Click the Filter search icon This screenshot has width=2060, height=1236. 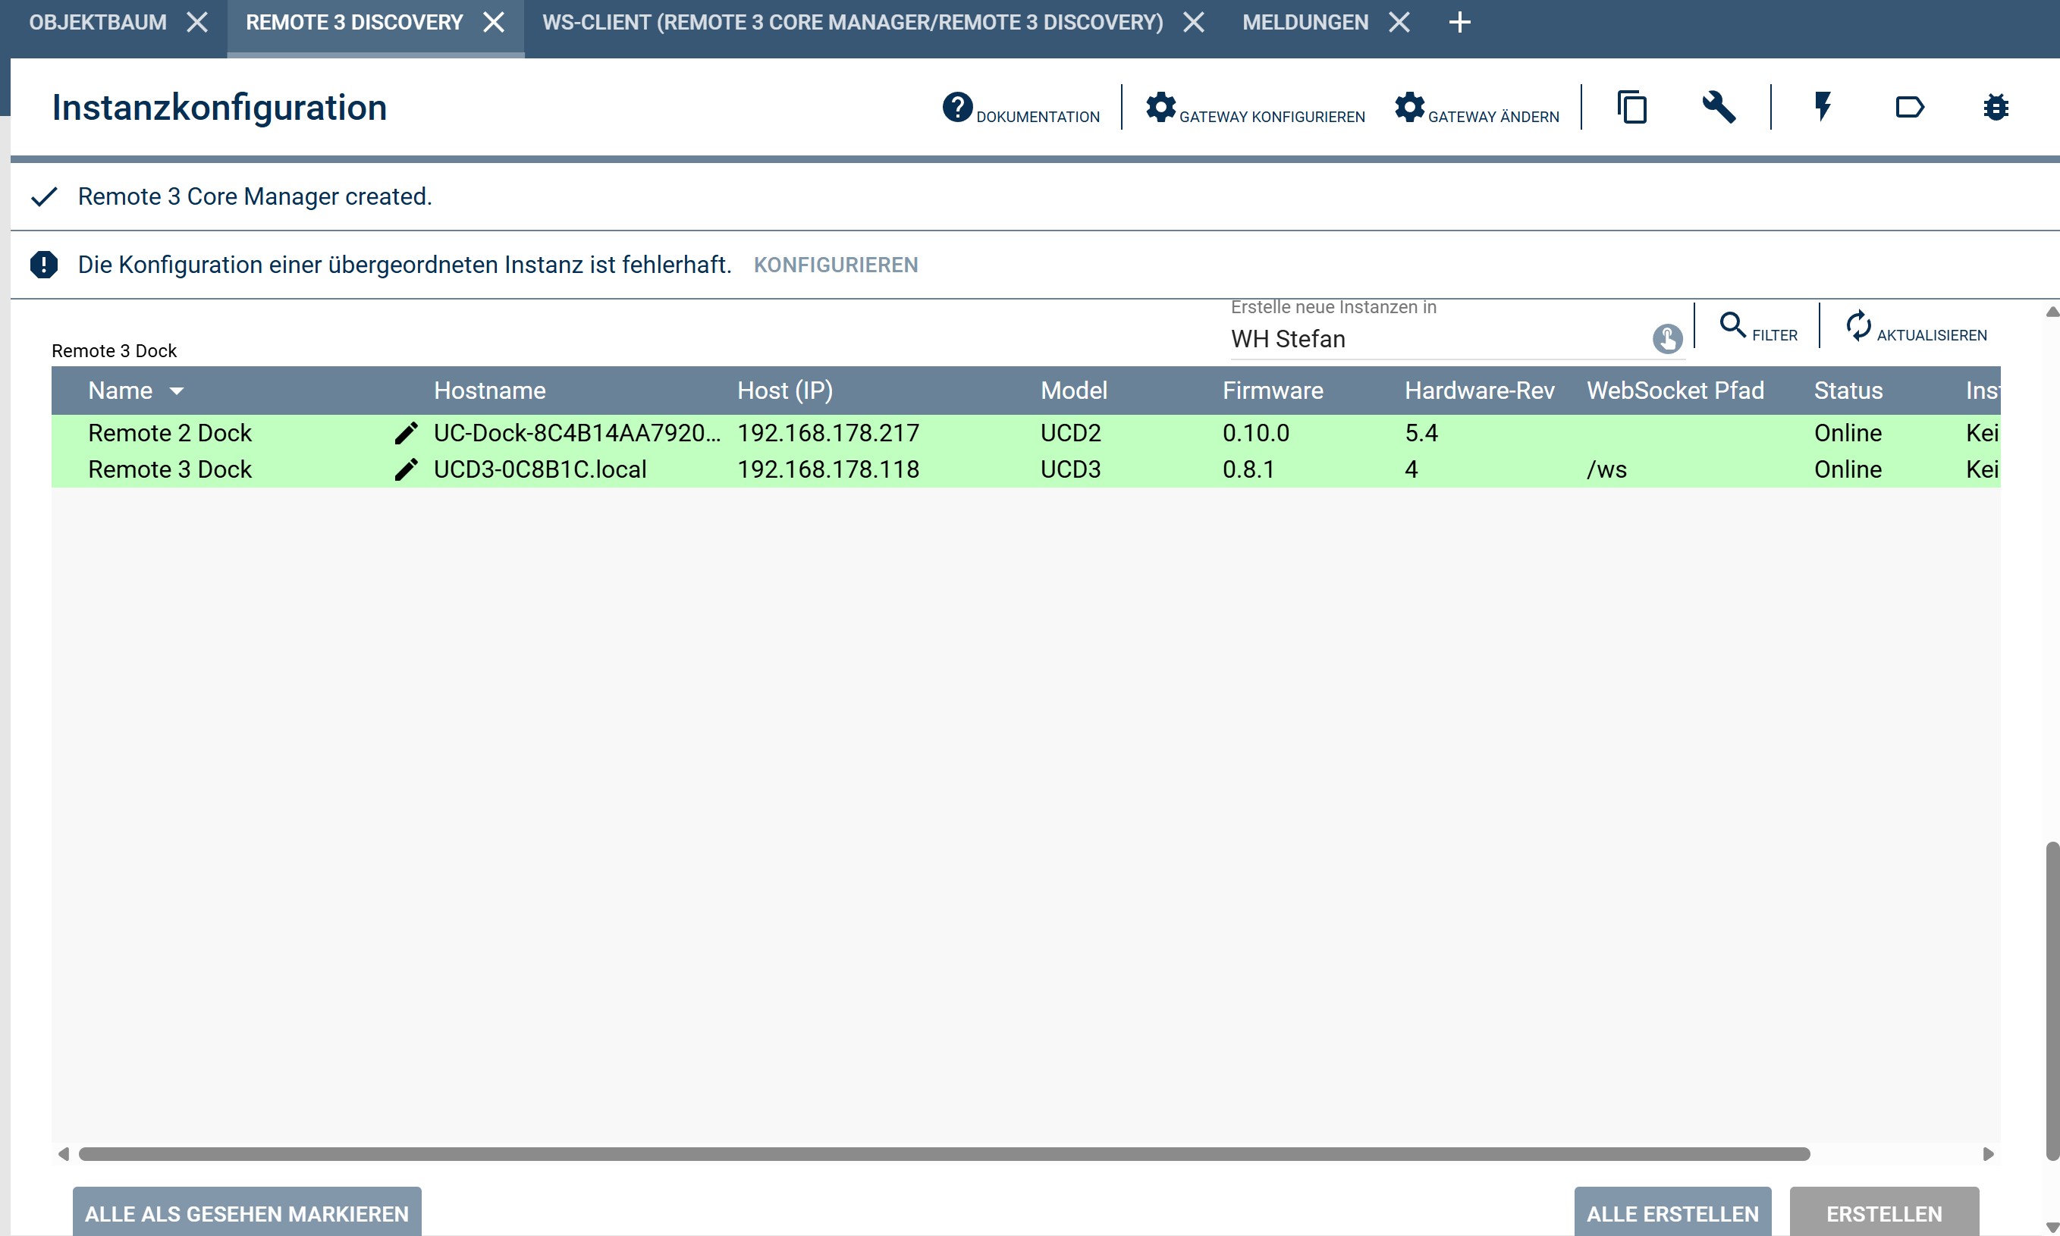(1732, 325)
